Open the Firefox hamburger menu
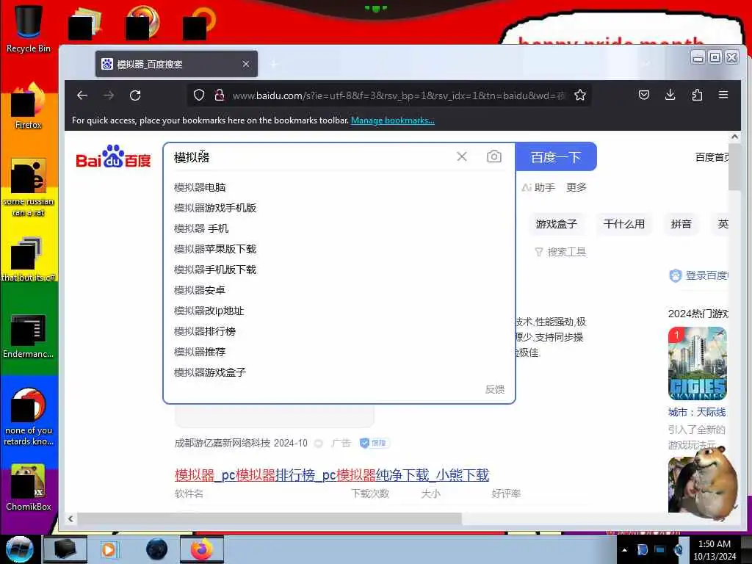This screenshot has height=564, width=752. [x=723, y=95]
